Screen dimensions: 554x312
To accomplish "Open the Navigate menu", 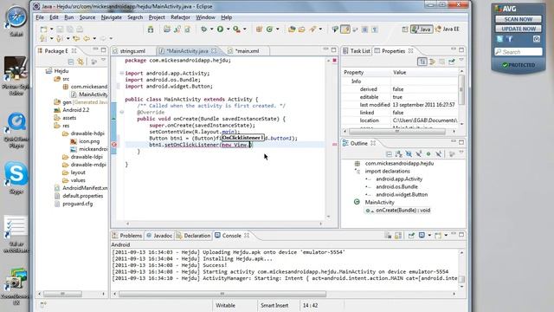I will pos(112,17).
